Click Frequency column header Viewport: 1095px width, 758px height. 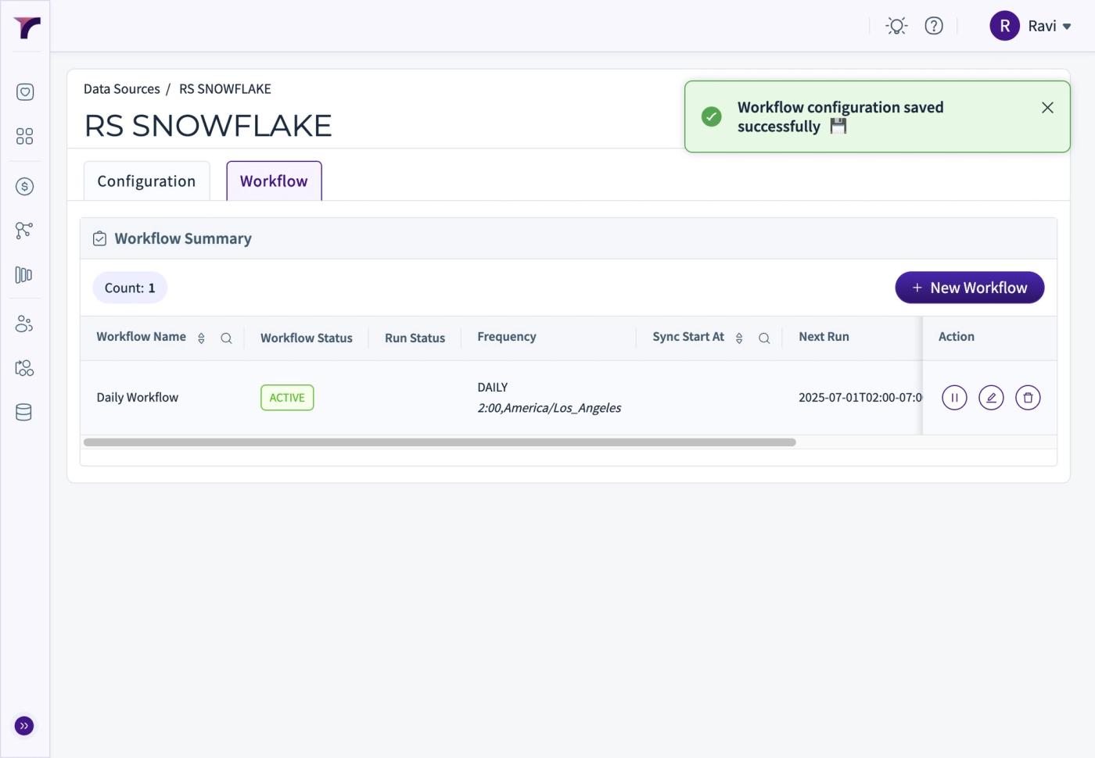coord(507,337)
